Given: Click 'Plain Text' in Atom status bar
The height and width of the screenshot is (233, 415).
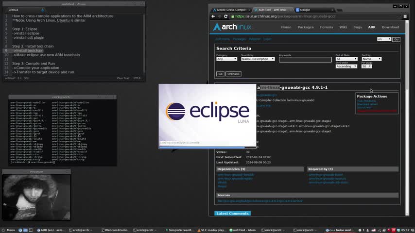Looking at the screenshot, I should click(123, 78).
